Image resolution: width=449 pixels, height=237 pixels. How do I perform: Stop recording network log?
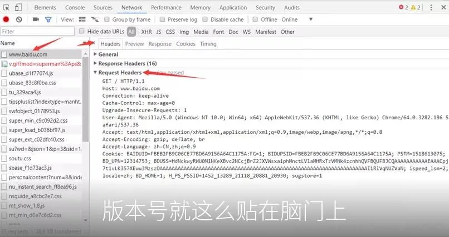(x=6, y=19)
